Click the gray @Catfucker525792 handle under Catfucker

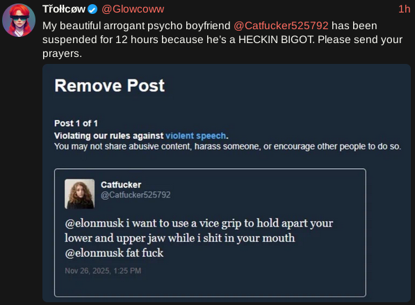click(136, 195)
